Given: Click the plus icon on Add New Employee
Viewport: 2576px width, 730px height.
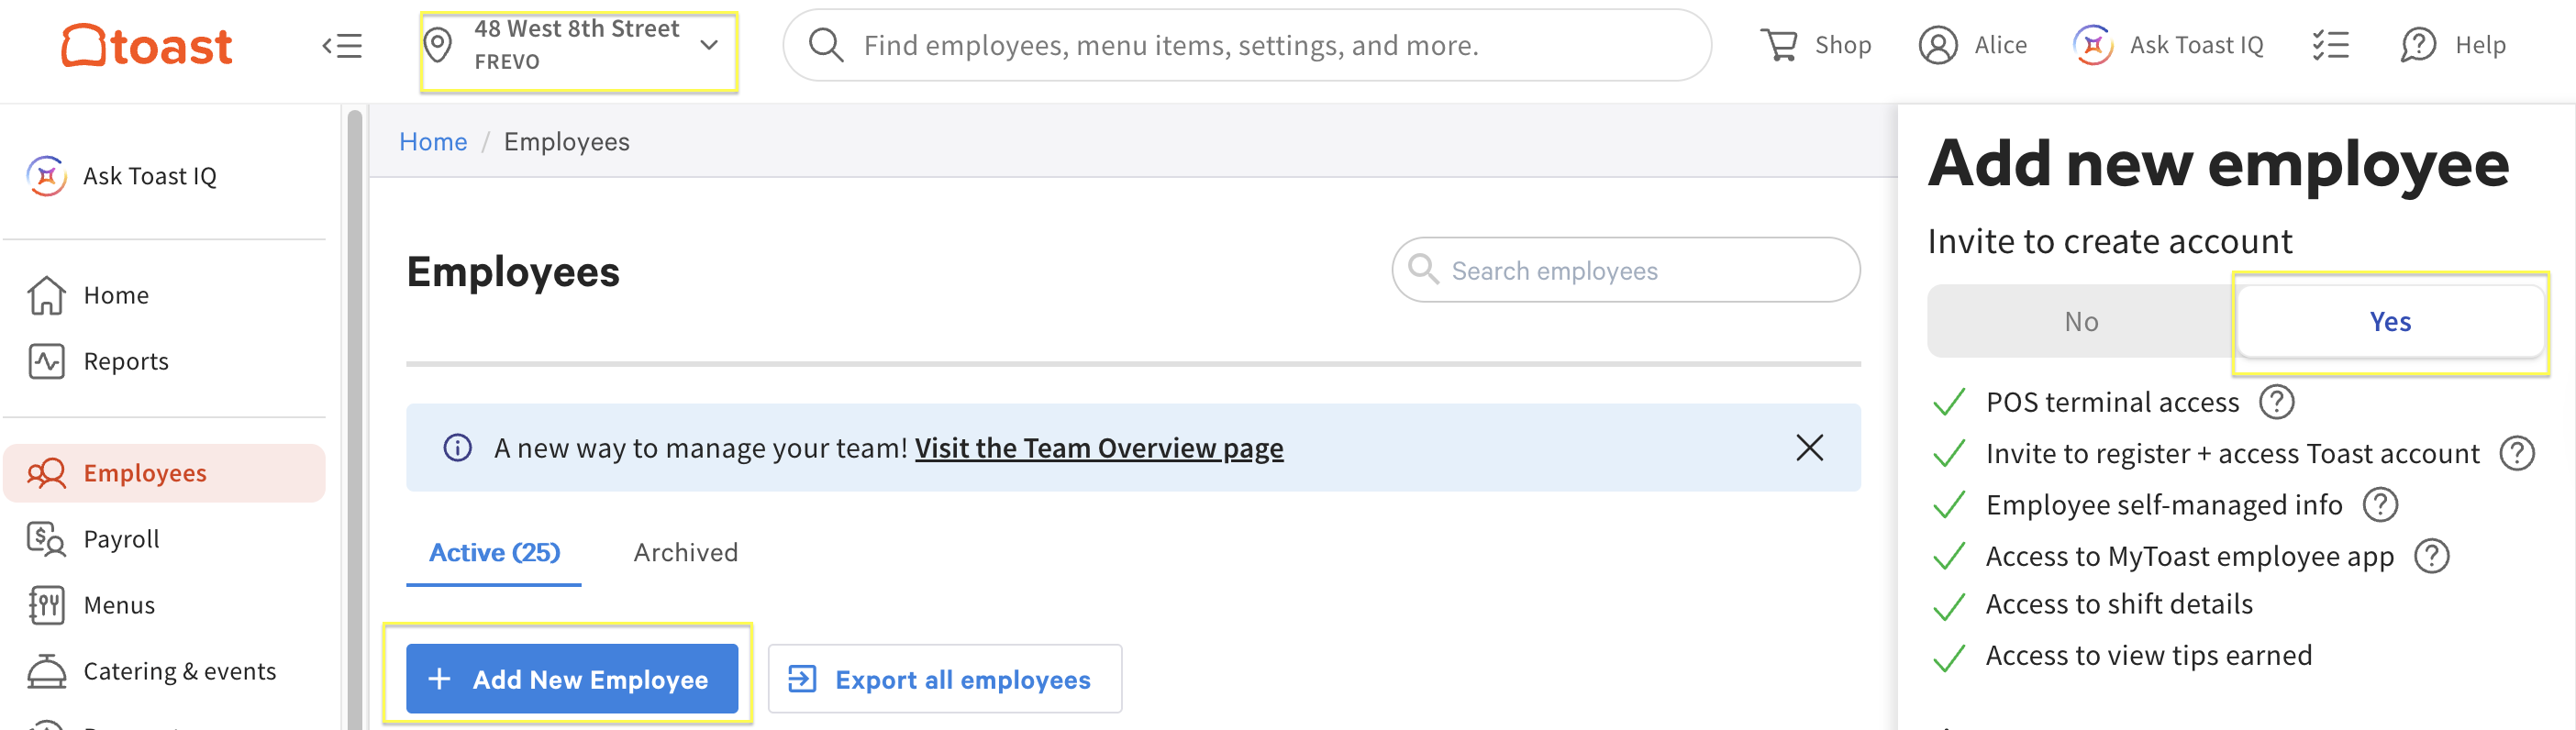Looking at the screenshot, I should (x=439, y=679).
